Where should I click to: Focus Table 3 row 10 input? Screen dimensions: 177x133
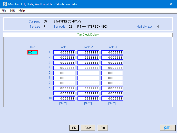(x=112, y=98)
